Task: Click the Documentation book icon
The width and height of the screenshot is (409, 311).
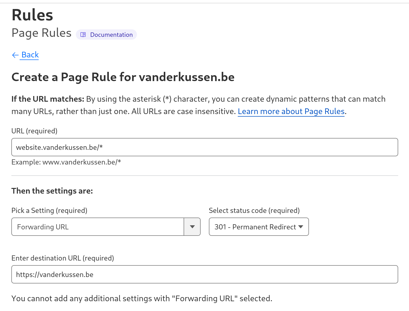Action: 83,35
